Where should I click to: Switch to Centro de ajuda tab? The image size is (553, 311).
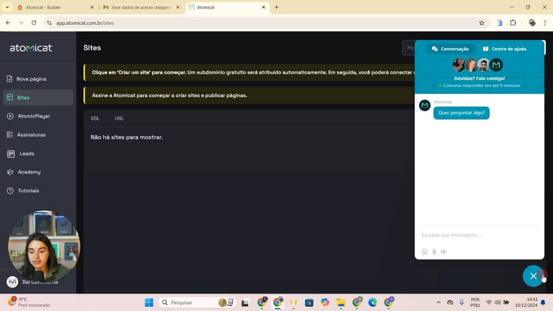pos(505,49)
